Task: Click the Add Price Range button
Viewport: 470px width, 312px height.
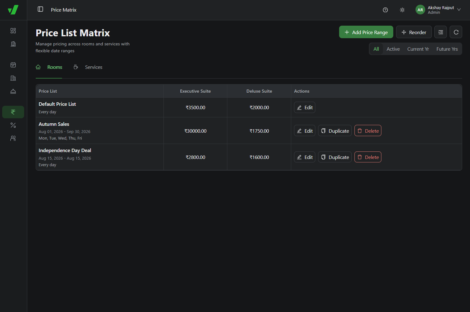Action: [x=366, y=32]
